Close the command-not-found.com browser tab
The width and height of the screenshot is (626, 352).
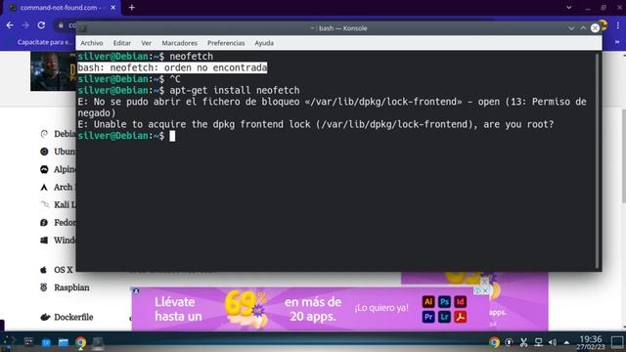coord(113,8)
